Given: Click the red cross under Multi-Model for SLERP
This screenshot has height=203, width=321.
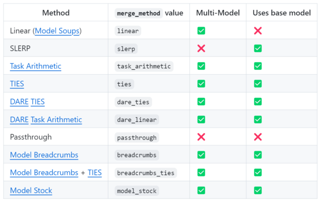Looking at the screenshot, I should [201, 49].
